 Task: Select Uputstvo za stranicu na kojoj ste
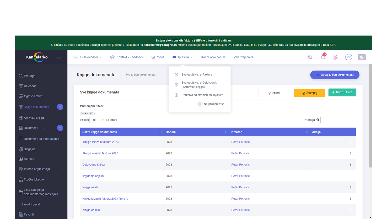point(202,95)
